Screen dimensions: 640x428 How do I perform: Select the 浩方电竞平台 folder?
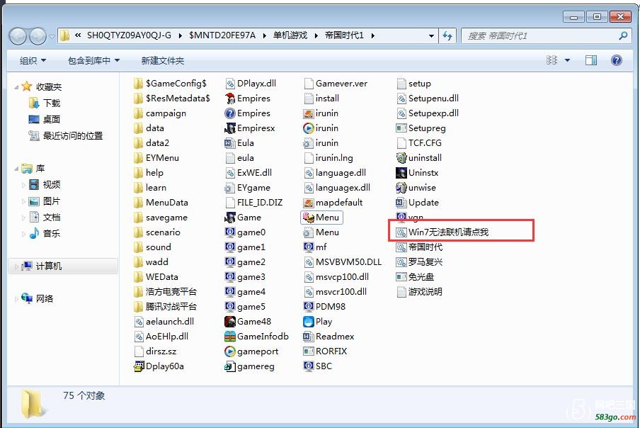pos(165,292)
